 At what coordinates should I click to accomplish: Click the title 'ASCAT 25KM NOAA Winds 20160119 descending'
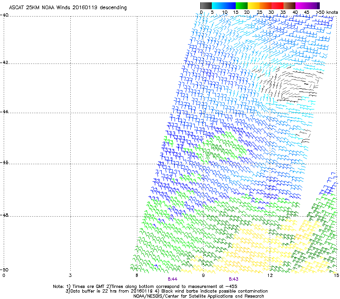68,7
